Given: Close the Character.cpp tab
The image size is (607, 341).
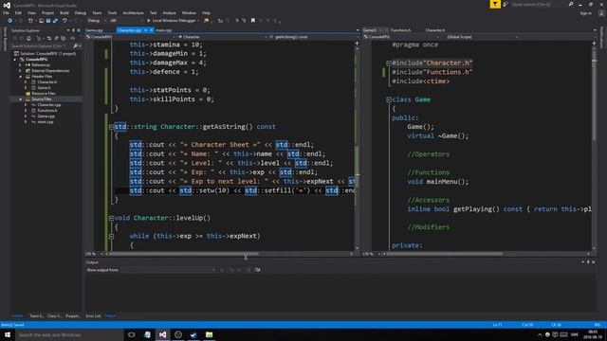Looking at the screenshot, I should click(152, 30).
